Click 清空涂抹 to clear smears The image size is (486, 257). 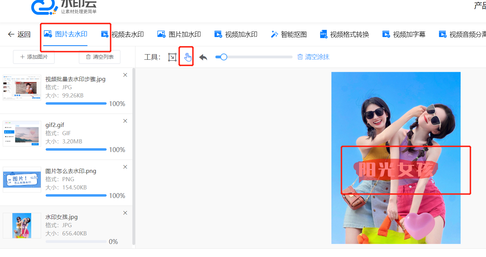tap(313, 57)
